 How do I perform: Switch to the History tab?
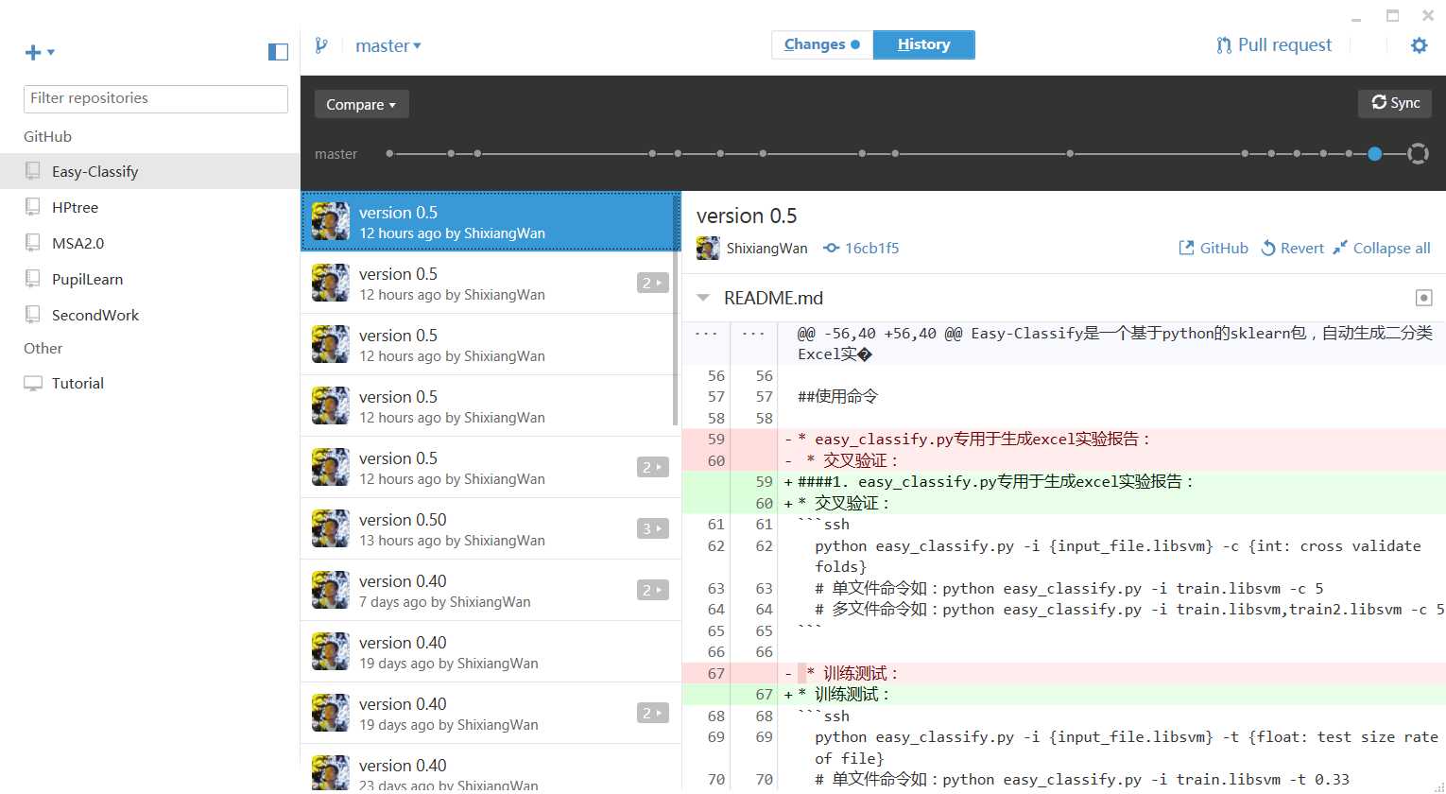click(923, 44)
